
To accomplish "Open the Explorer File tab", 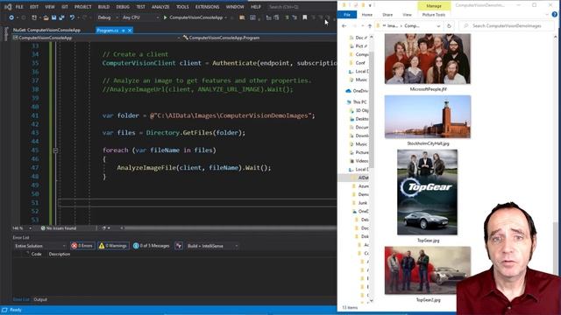I will click(x=347, y=15).
